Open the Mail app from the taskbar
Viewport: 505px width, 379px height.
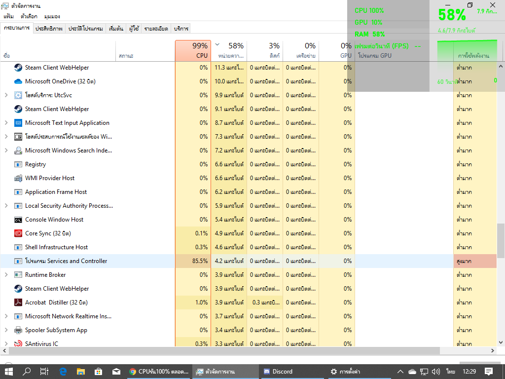[116, 372]
